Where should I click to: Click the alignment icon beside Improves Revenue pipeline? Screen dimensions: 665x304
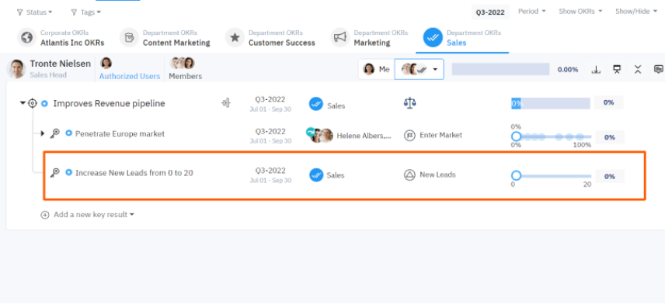(226, 103)
